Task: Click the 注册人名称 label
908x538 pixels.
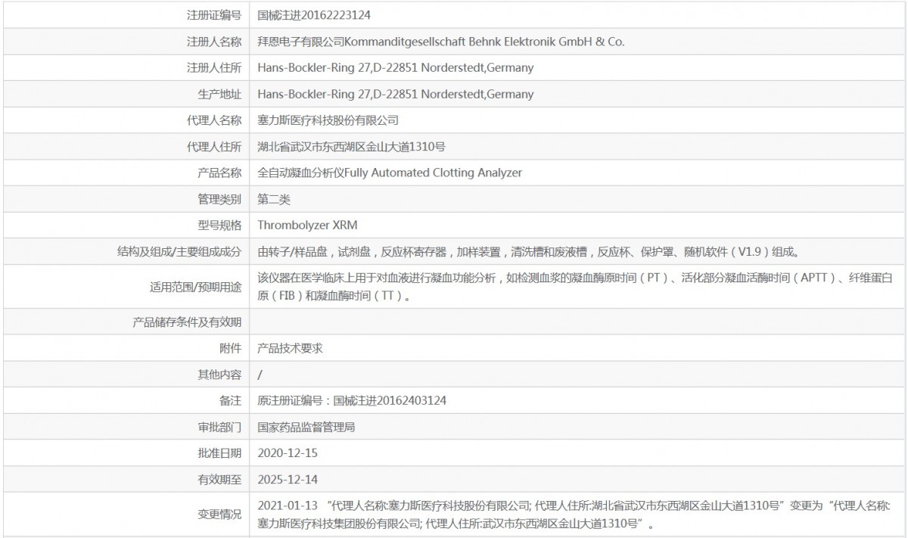Action: pos(214,42)
